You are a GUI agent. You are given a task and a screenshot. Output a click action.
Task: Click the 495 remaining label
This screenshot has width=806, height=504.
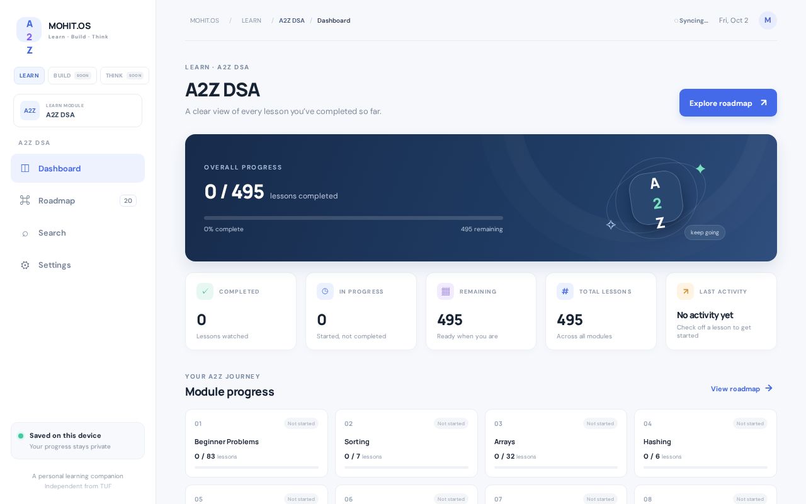(482, 229)
